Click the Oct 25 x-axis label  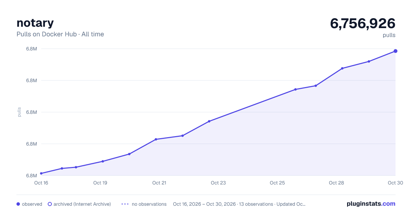(x=277, y=183)
